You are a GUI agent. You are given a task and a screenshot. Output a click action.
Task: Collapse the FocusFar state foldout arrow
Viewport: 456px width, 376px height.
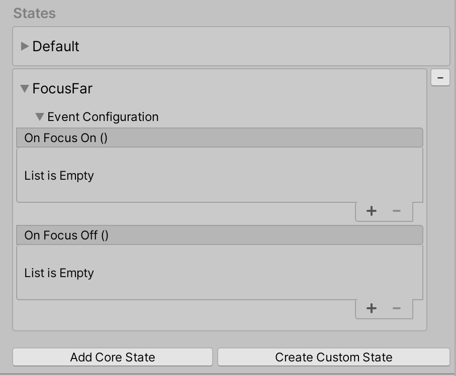coord(25,89)
